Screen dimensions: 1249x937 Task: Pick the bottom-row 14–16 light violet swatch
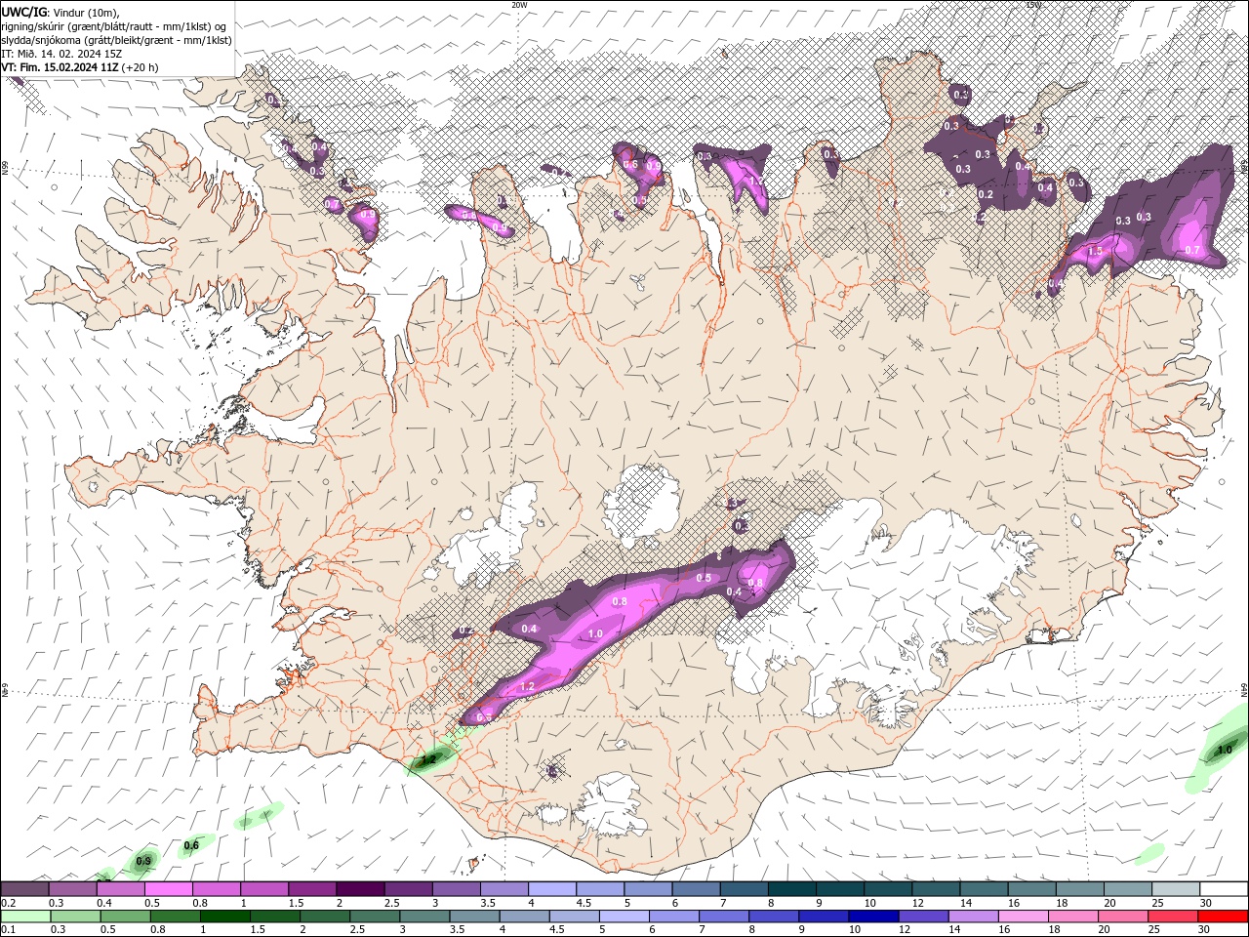click(972, 917)
